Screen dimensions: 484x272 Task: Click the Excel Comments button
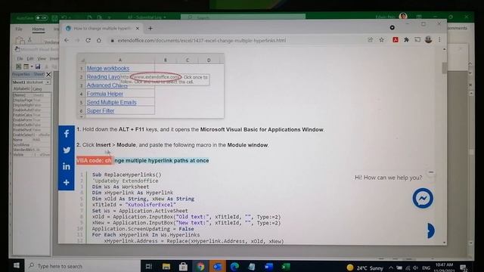pos(458,28)
